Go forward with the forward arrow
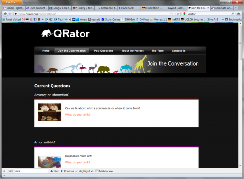244x179 pixels. point(10,14)
